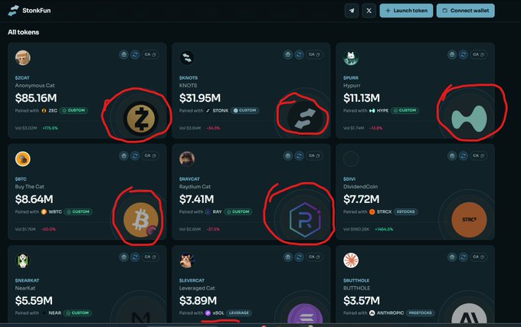
Task: Open the Leveraged Cat token avatar
Action: [187, 260]
